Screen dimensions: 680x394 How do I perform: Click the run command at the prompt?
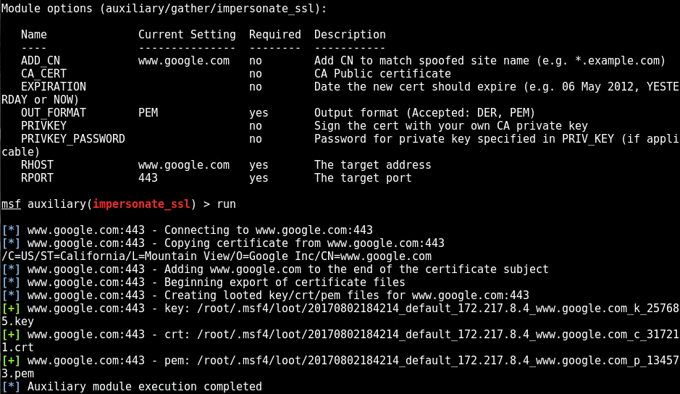tap(226, 204)
